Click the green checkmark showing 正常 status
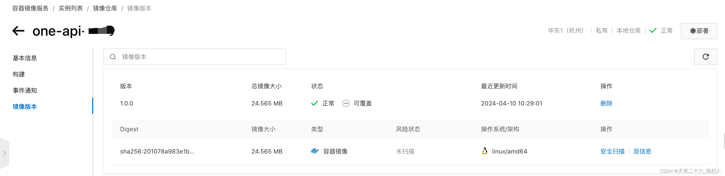Viewport: 725px width, 176px height. 314,103
